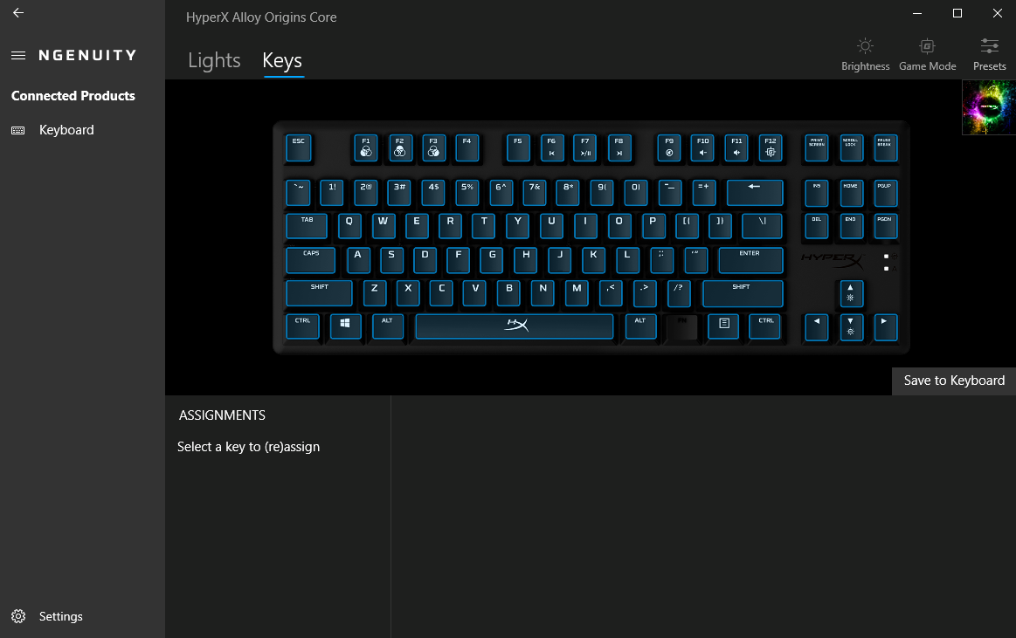Select the ESC key

(x=299, y=148)
